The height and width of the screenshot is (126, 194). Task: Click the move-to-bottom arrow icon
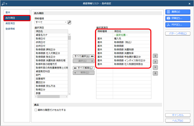tap(155, 73)
